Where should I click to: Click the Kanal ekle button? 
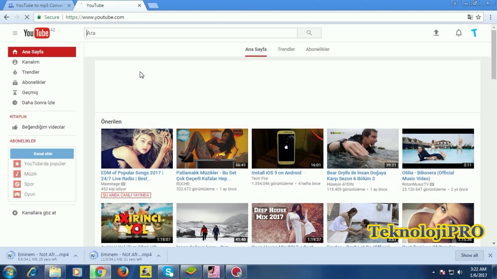click(42, 153)
